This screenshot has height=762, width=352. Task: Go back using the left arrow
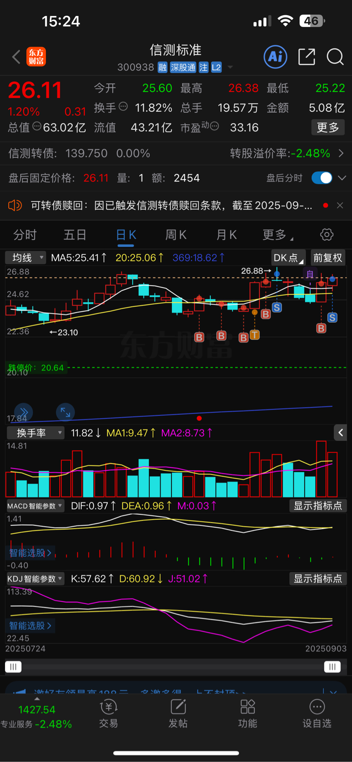16,57
